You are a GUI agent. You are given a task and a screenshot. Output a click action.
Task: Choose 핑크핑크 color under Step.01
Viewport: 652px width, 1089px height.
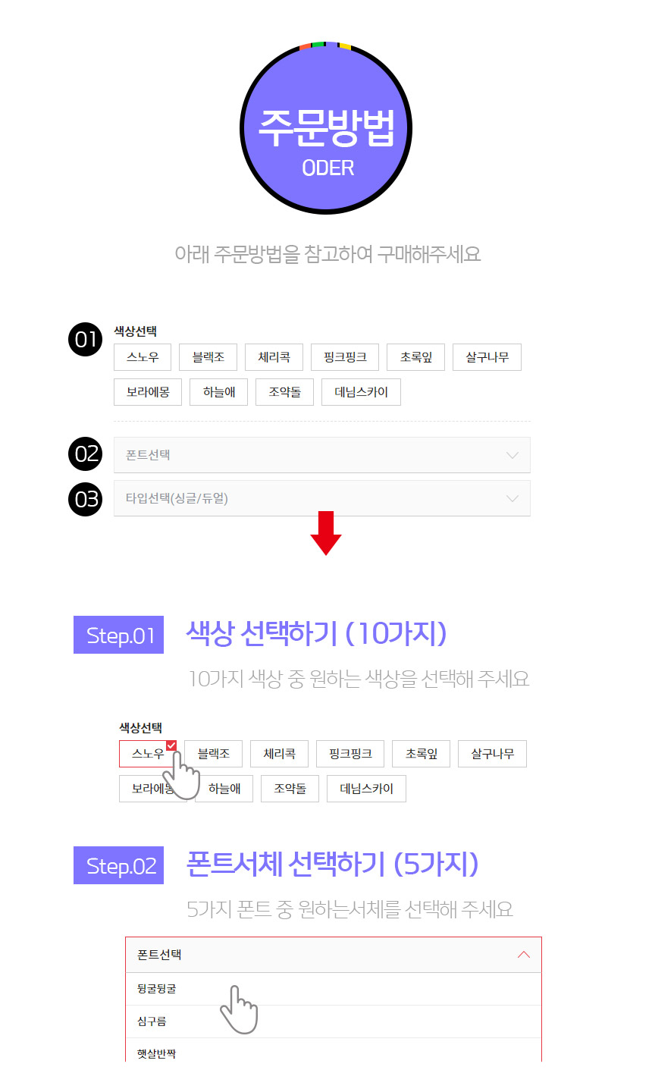[x=350, y=754]
